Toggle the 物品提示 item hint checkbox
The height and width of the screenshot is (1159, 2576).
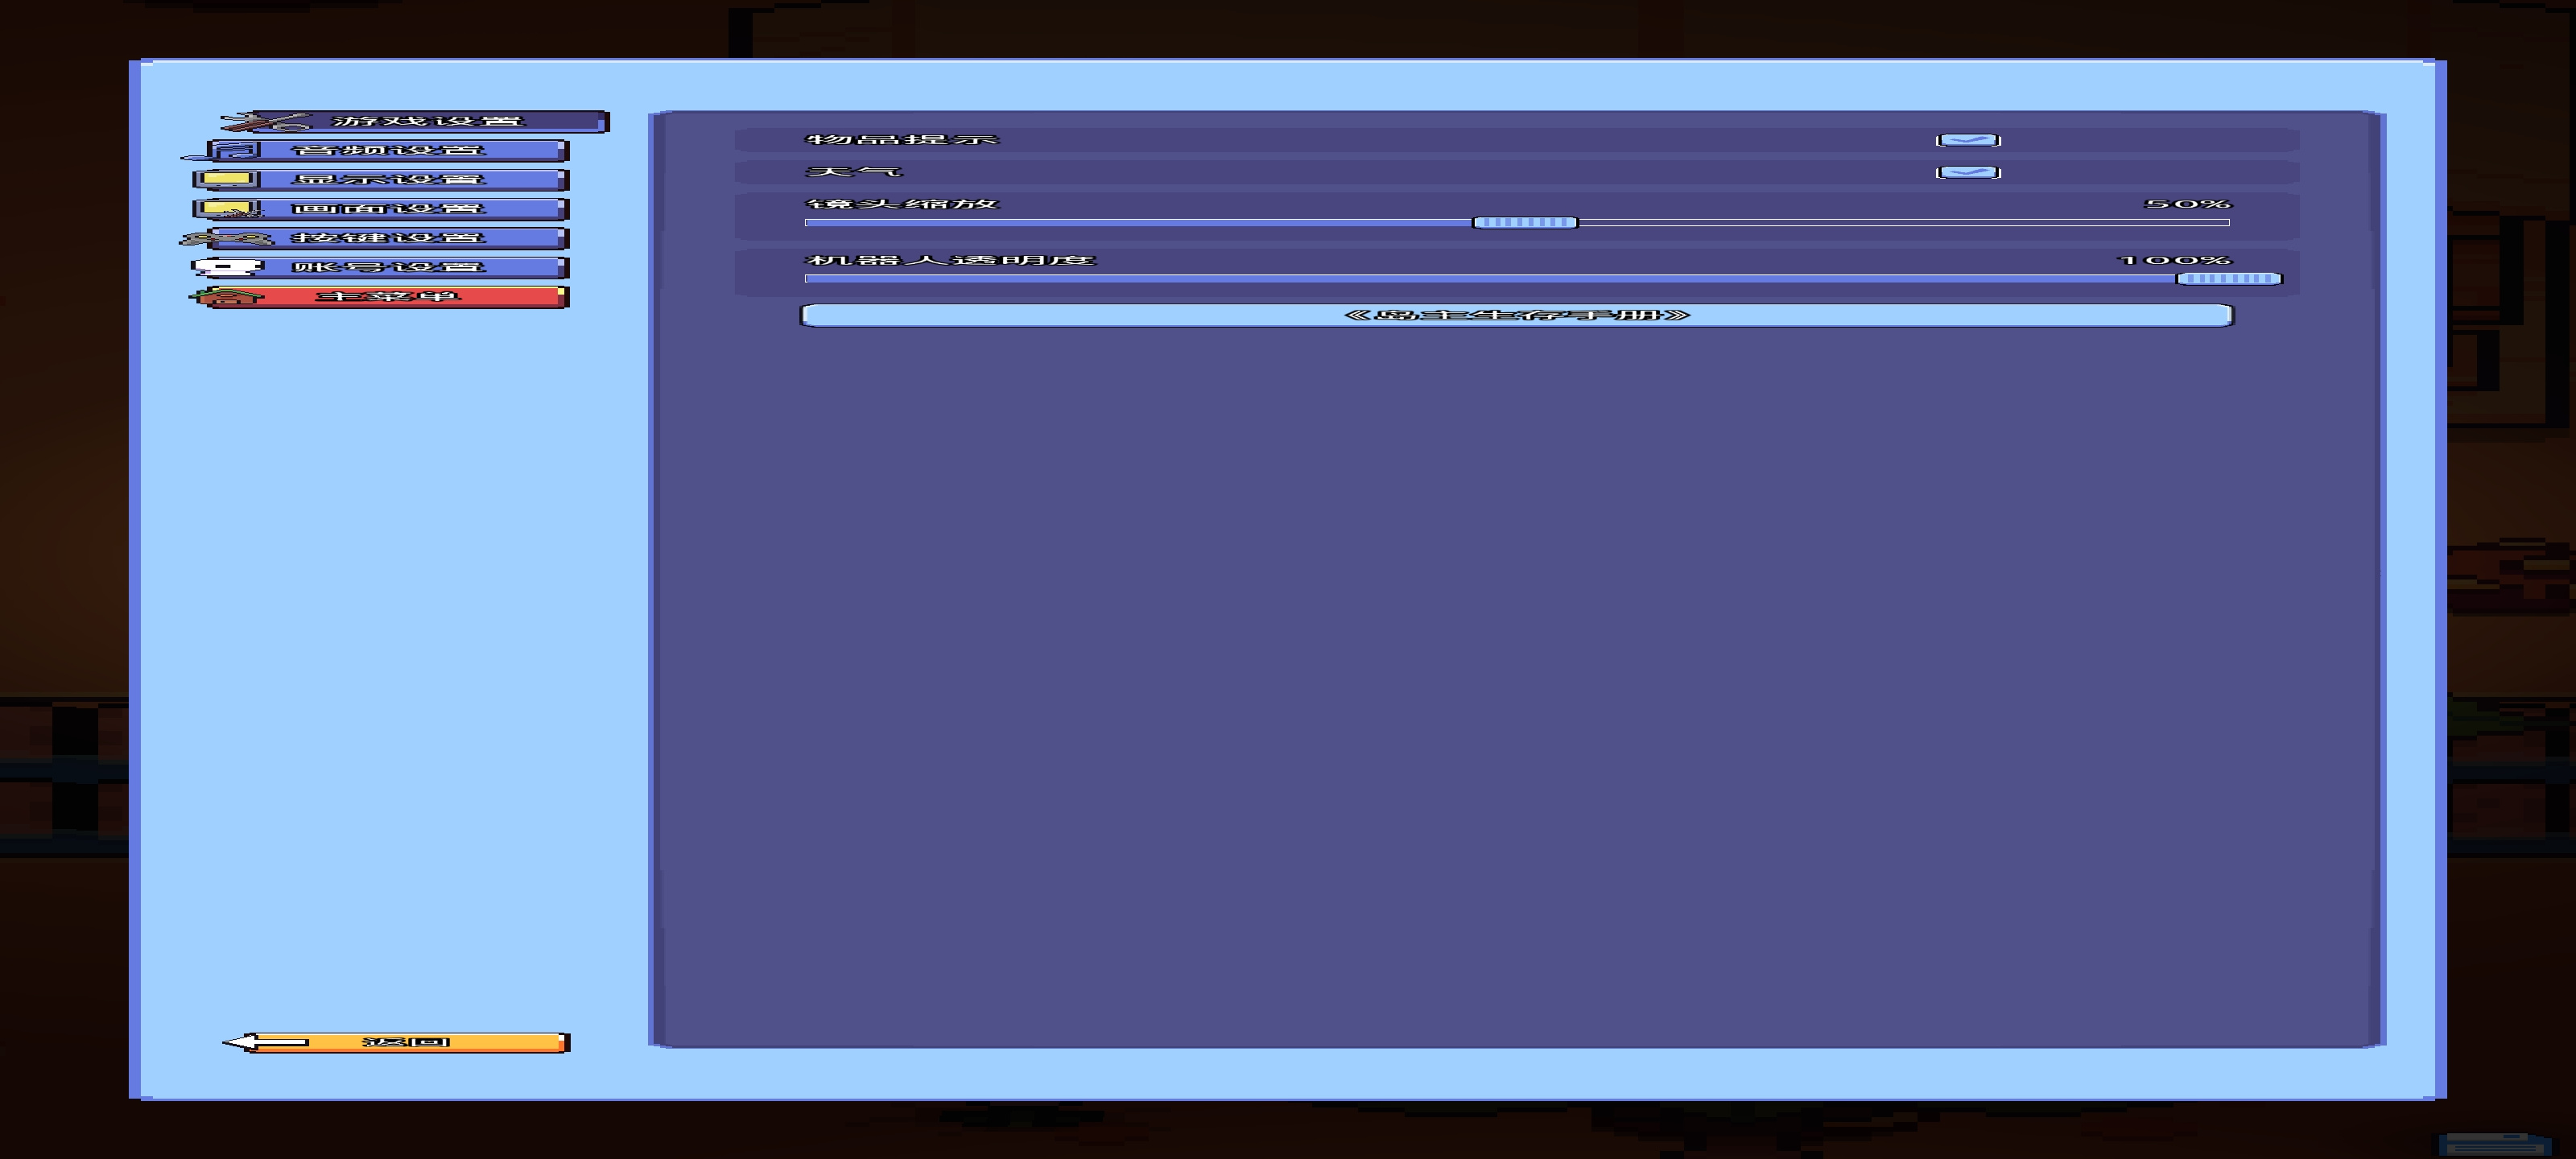click(x=1968, y=140)
